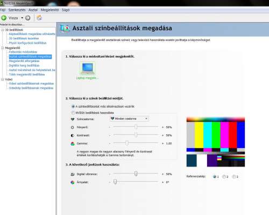Decrease Árnyalat with its minus button
Image resolution: width=269 pixels, height=215 pixels.
click(110, 182)
